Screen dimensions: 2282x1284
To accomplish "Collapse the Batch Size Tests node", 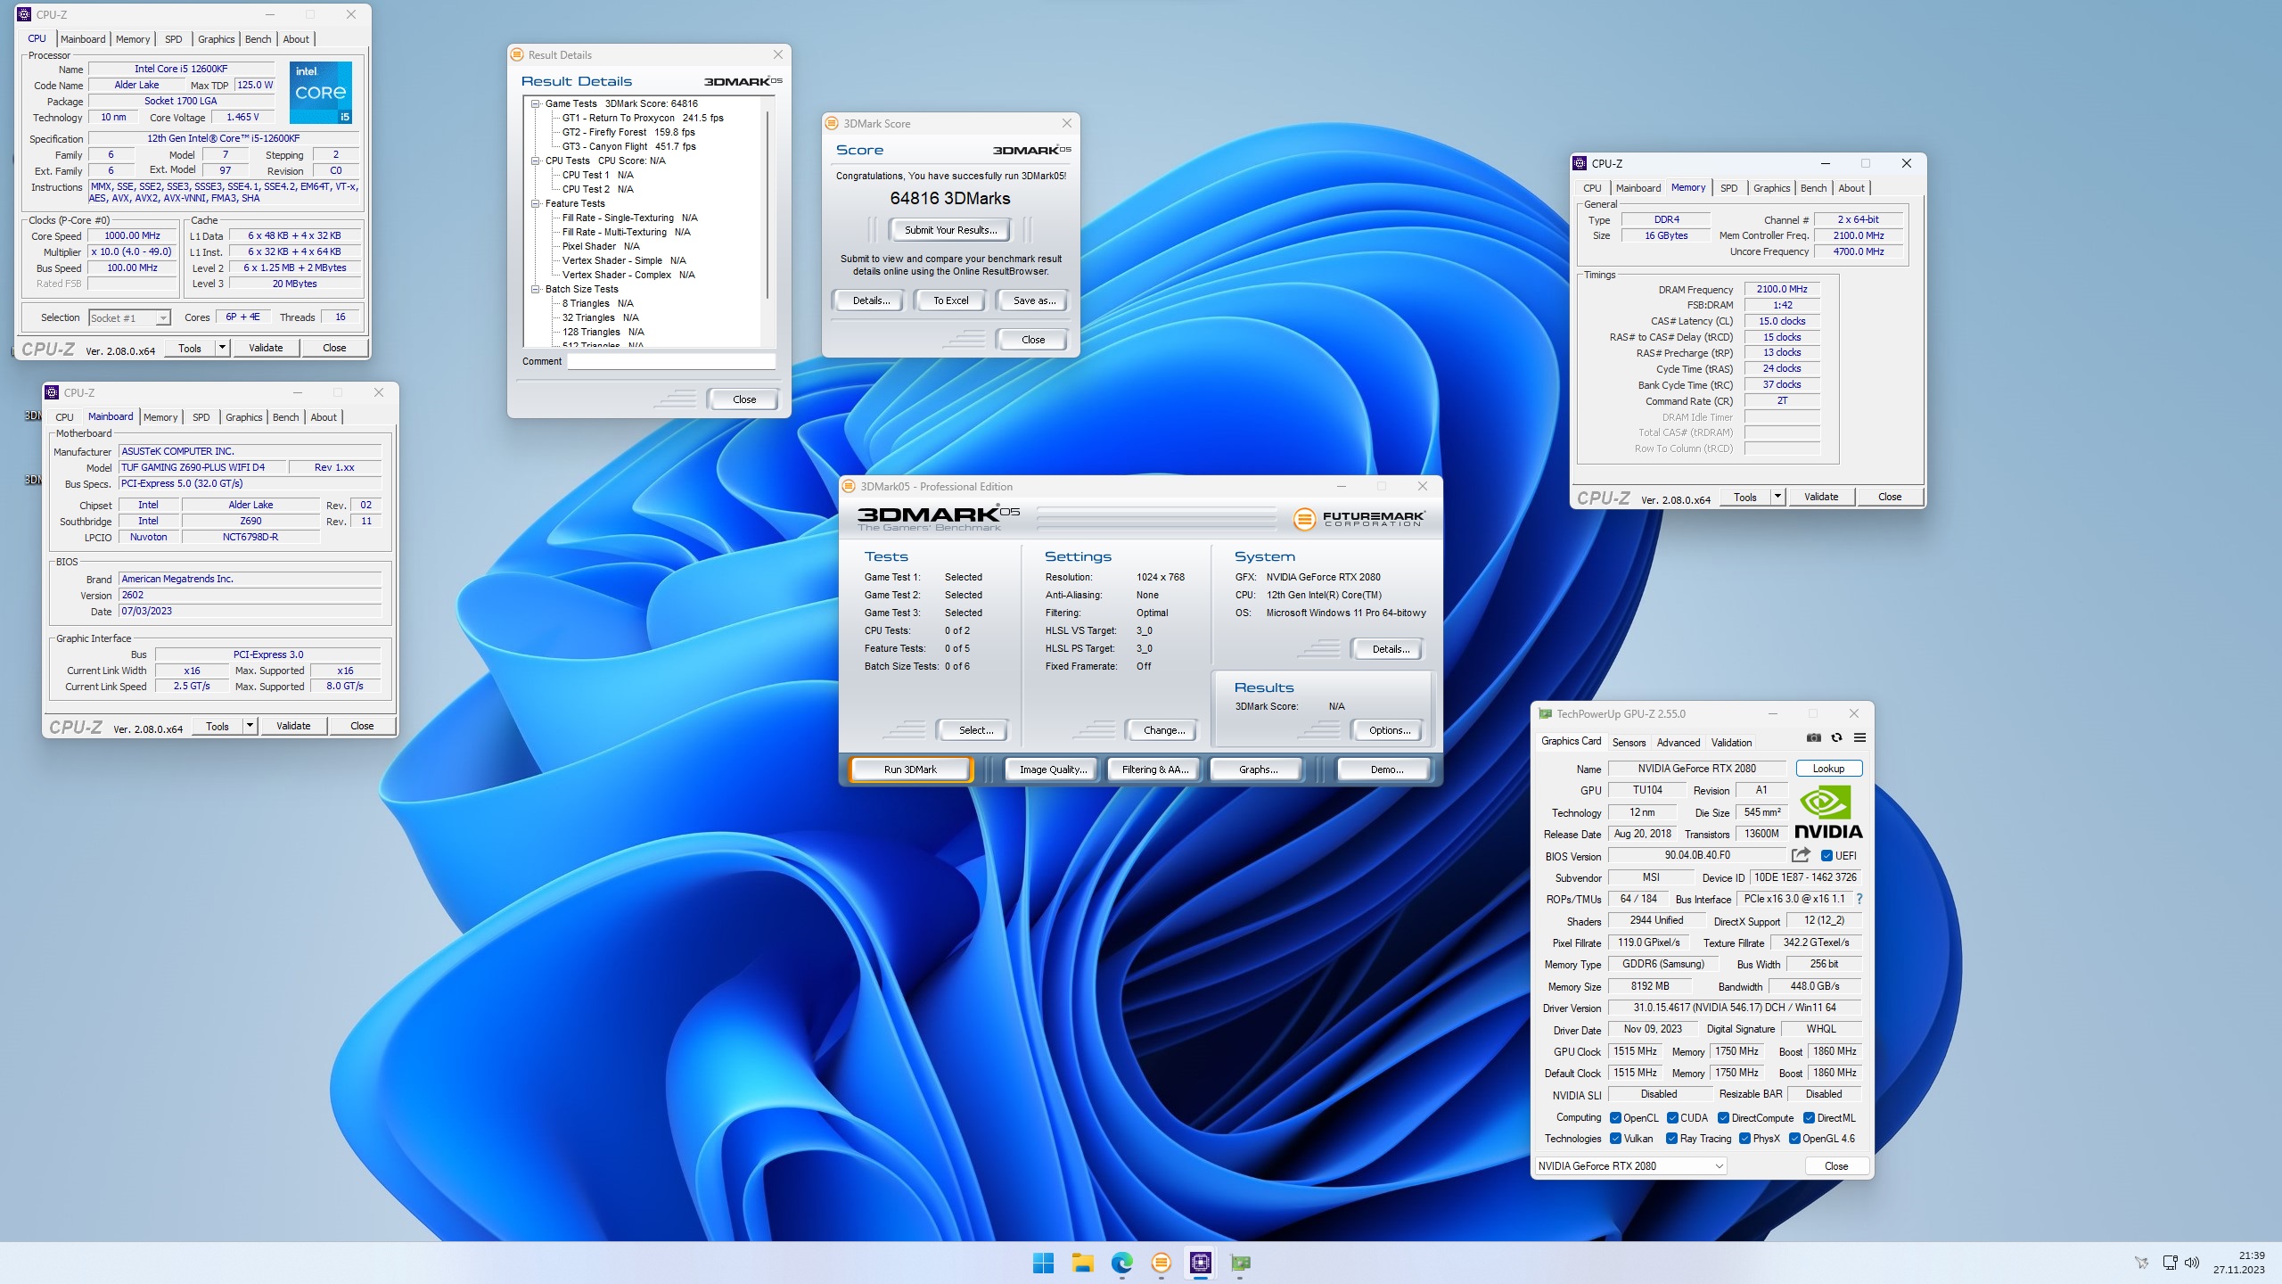I will (535, 289).
